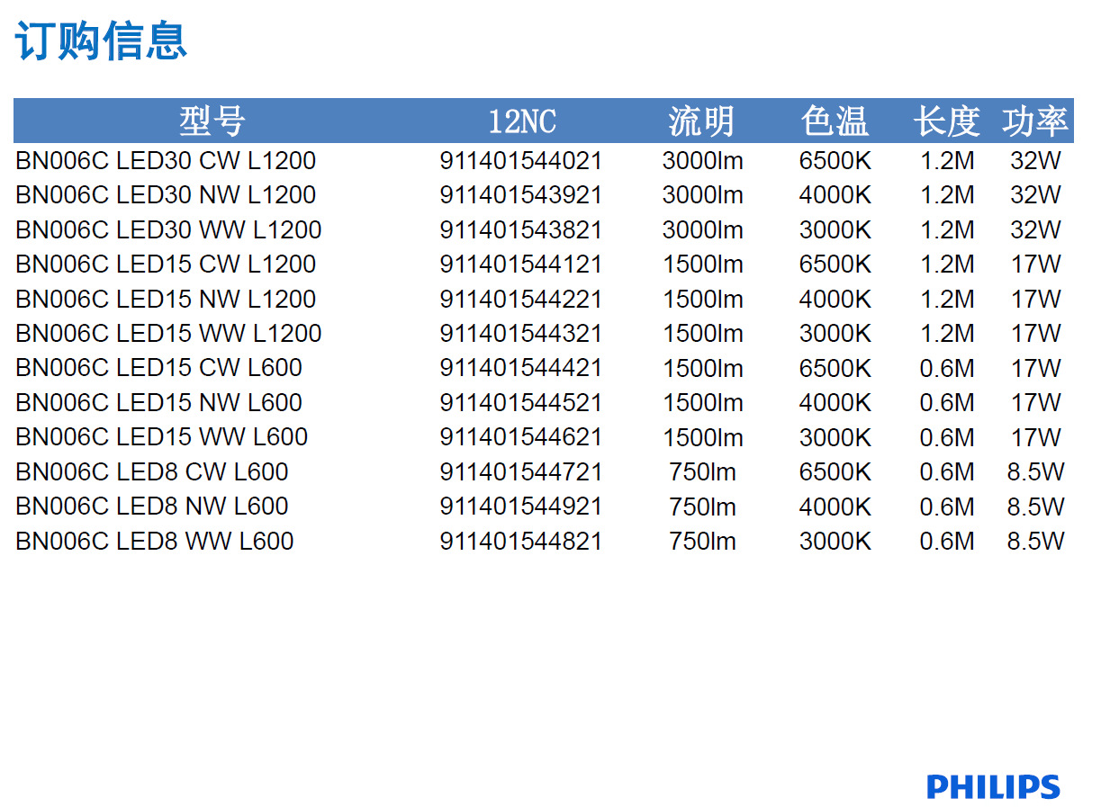Click the 流明 column header
This screenshot has width=1101, height=807.
701,121
